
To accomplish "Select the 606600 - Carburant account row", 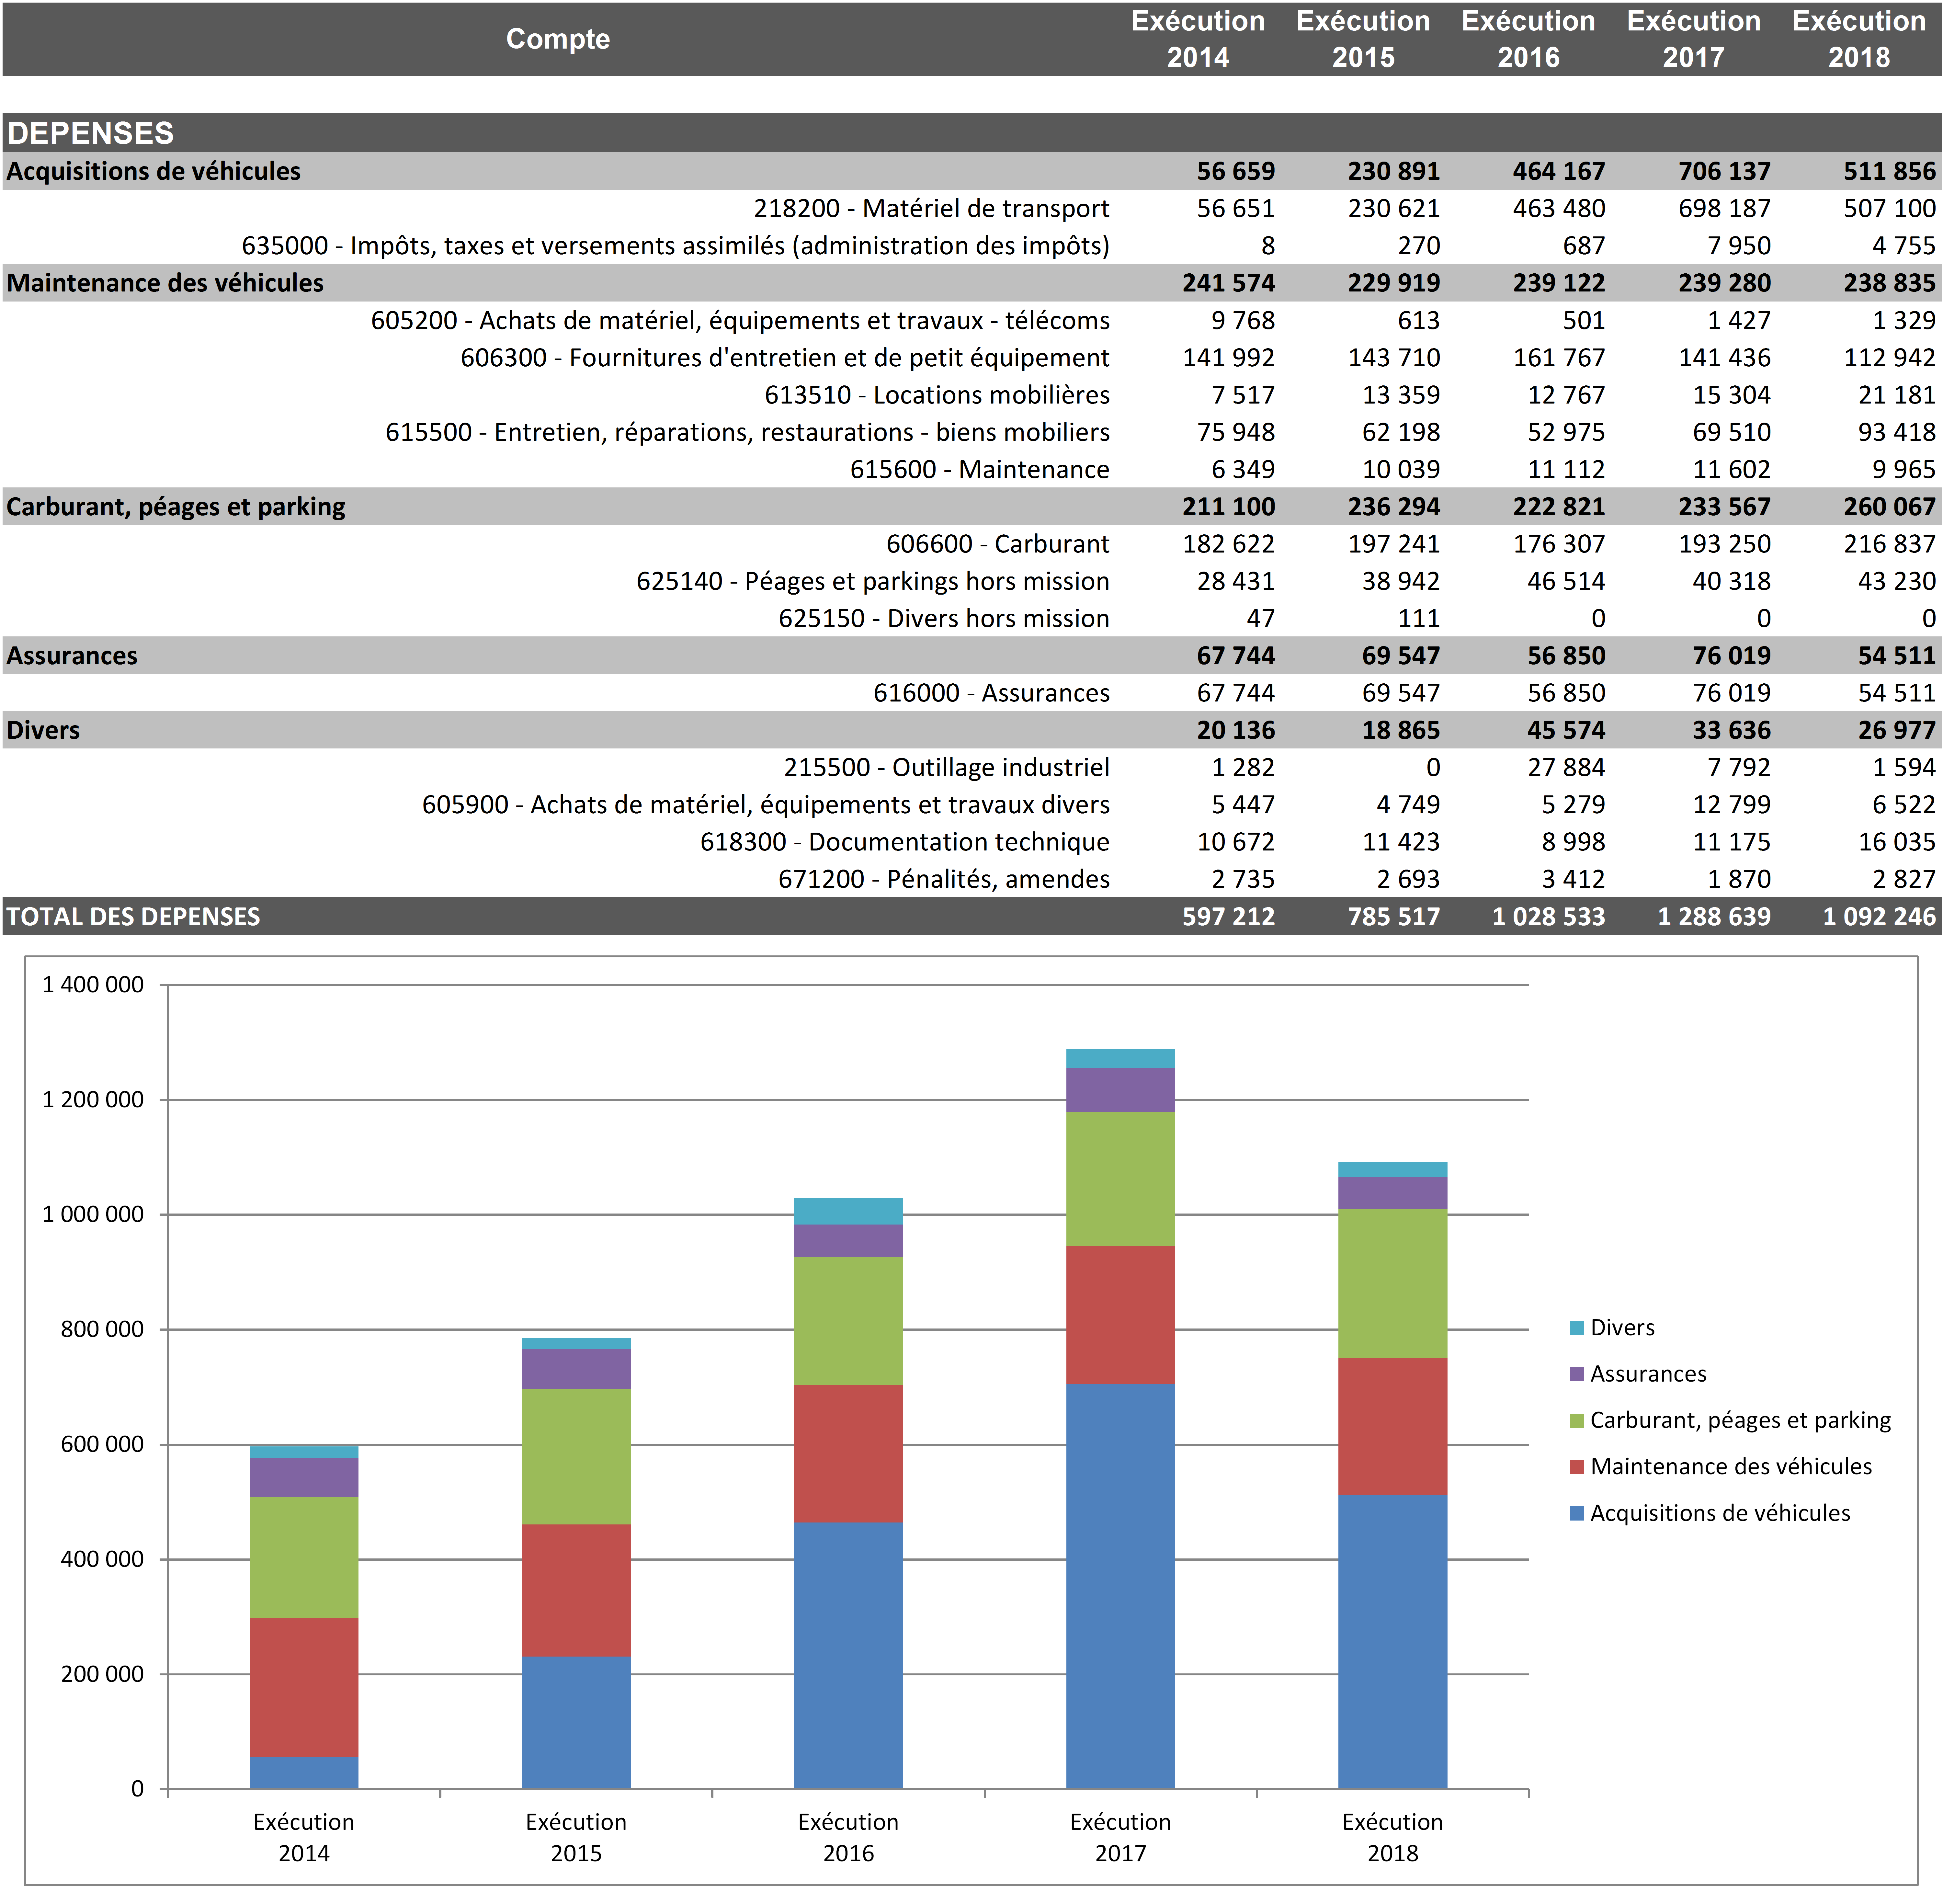I will pos(997,544).
